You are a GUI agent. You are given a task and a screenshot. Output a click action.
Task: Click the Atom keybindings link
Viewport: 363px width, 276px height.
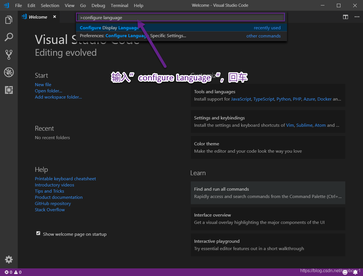pyautogui.click(x=320, y=125)
